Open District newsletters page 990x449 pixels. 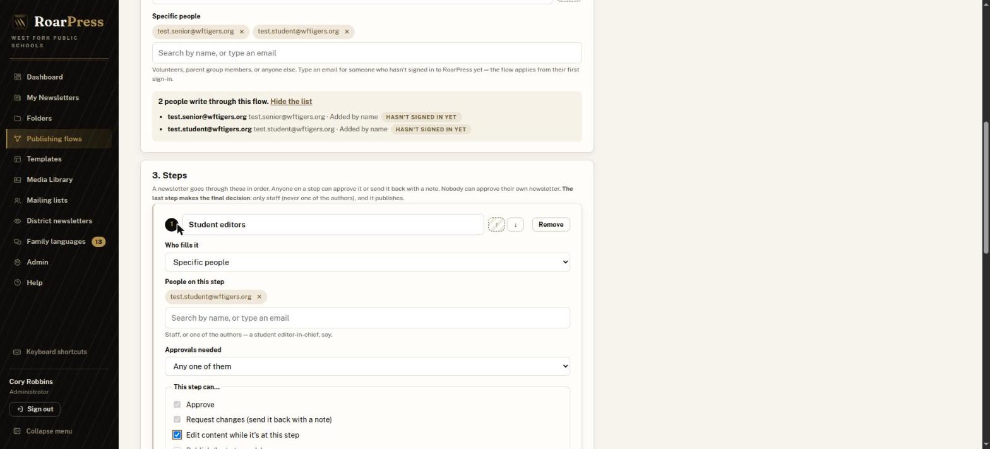tap(59, 221)
